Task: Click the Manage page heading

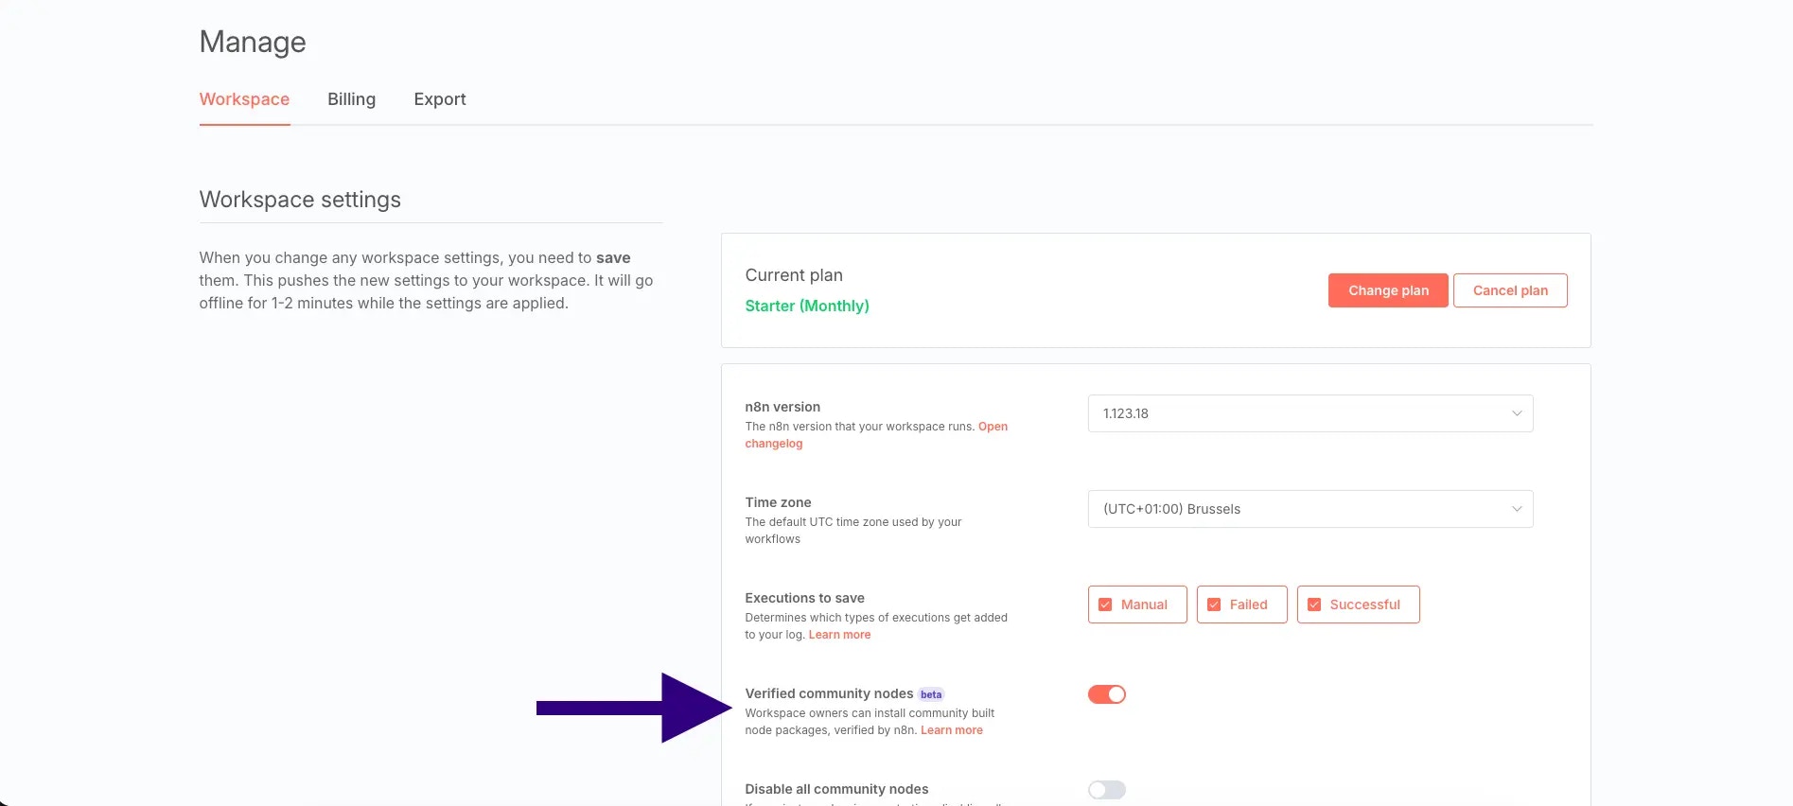Action: coord(253,42)
